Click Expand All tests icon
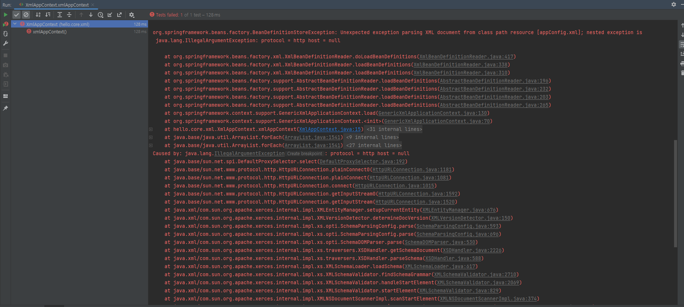The image size is (684, 307). (60, 15)
